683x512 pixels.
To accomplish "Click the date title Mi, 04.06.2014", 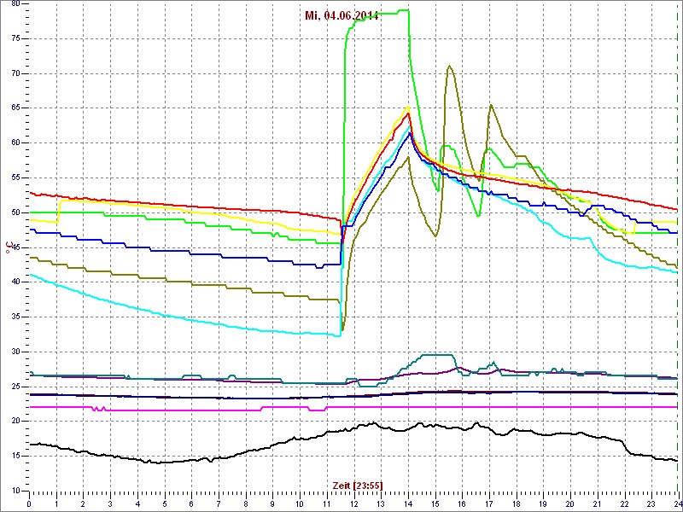I will [341, 16].
